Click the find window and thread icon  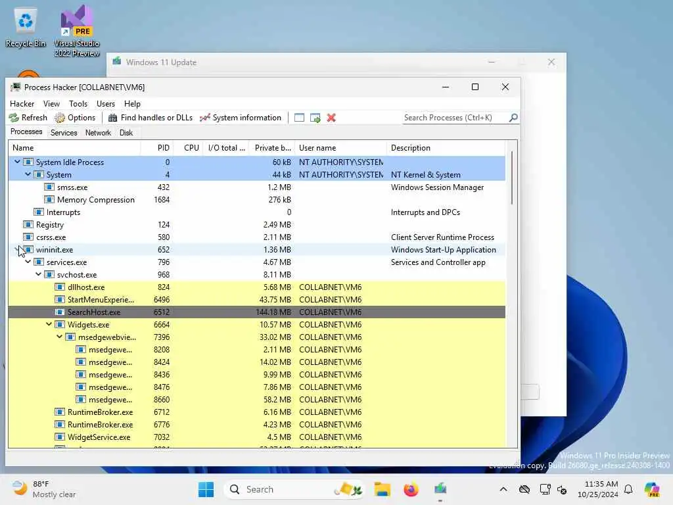click(x=315, y=118)
